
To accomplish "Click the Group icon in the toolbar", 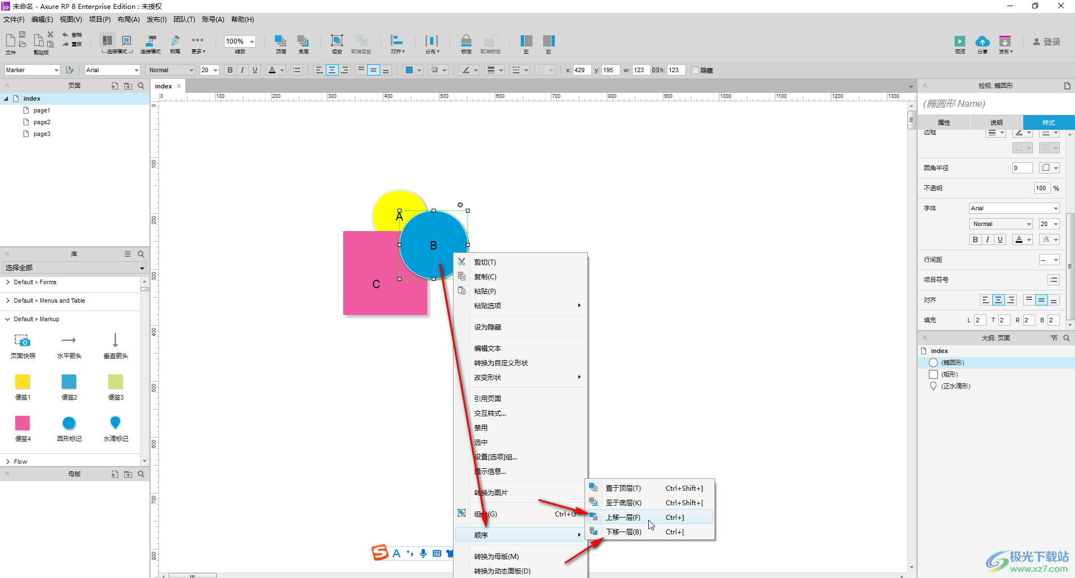I will tap(336, 41).
